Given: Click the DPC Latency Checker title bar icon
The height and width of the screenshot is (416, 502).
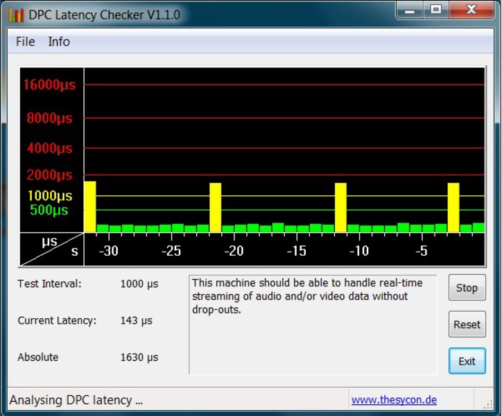Looking at the screenshot, I should [16, 15].
